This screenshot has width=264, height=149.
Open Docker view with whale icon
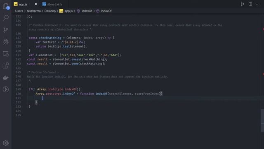(x=6, y=78)
